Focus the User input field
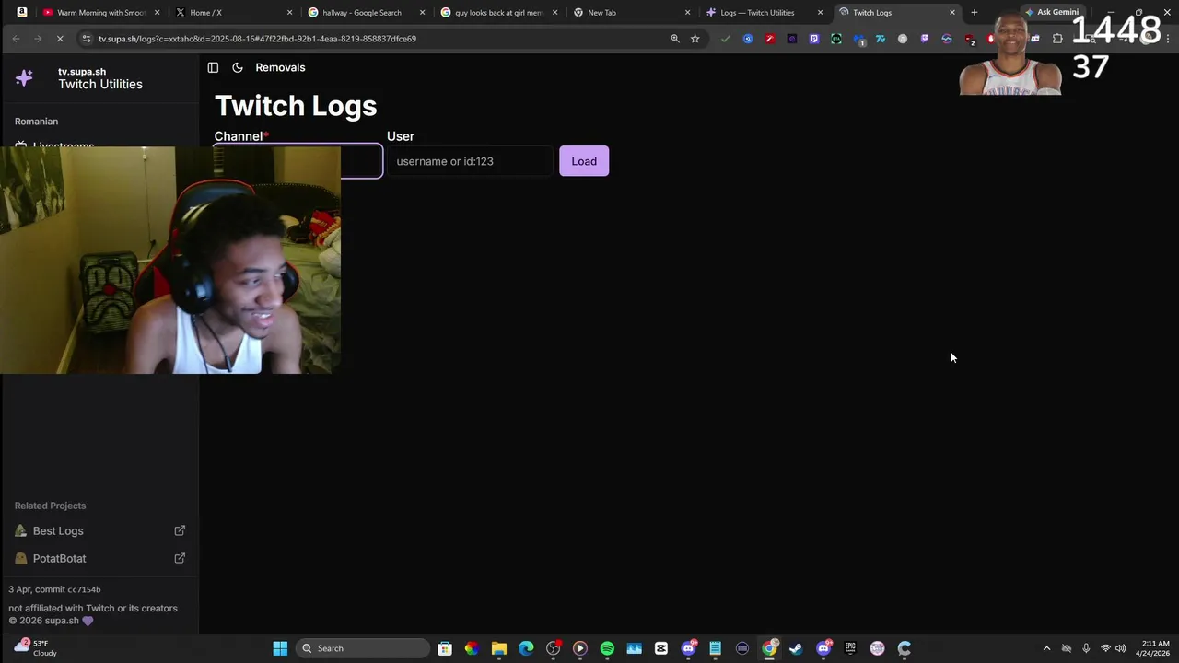Screen dimensions: 1179x663 pos(470,161)
